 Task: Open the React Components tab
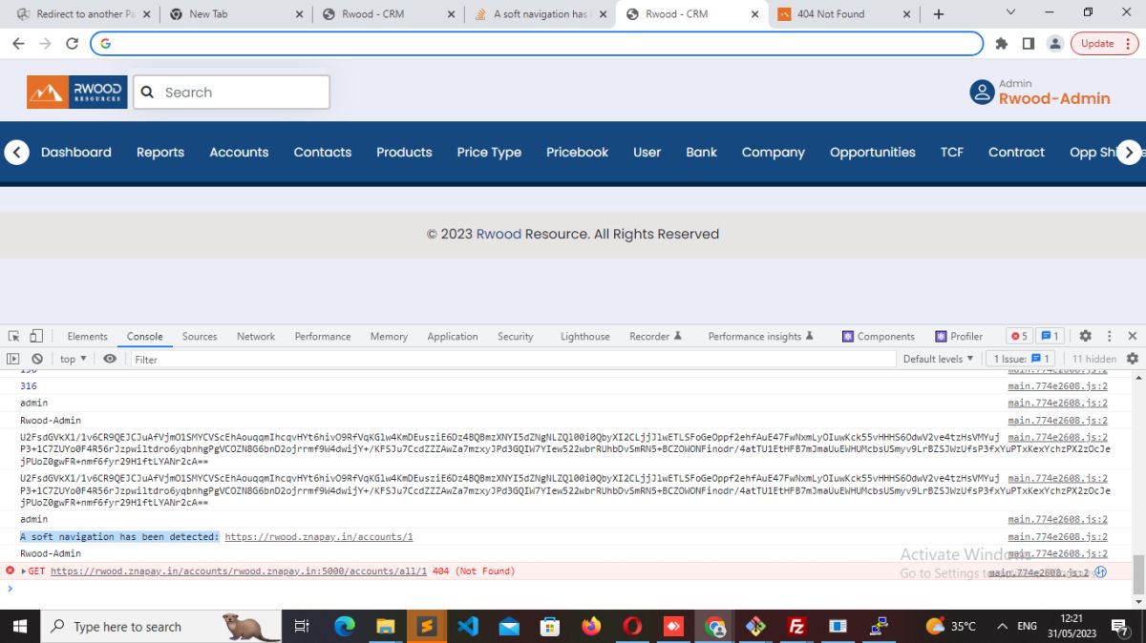(x=879, y=336)
